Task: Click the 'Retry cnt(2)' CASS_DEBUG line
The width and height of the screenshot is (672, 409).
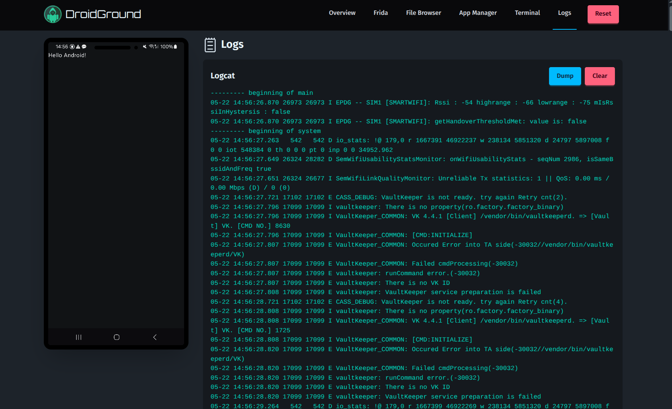Action: pyautogui.click(x=389, y=197)
